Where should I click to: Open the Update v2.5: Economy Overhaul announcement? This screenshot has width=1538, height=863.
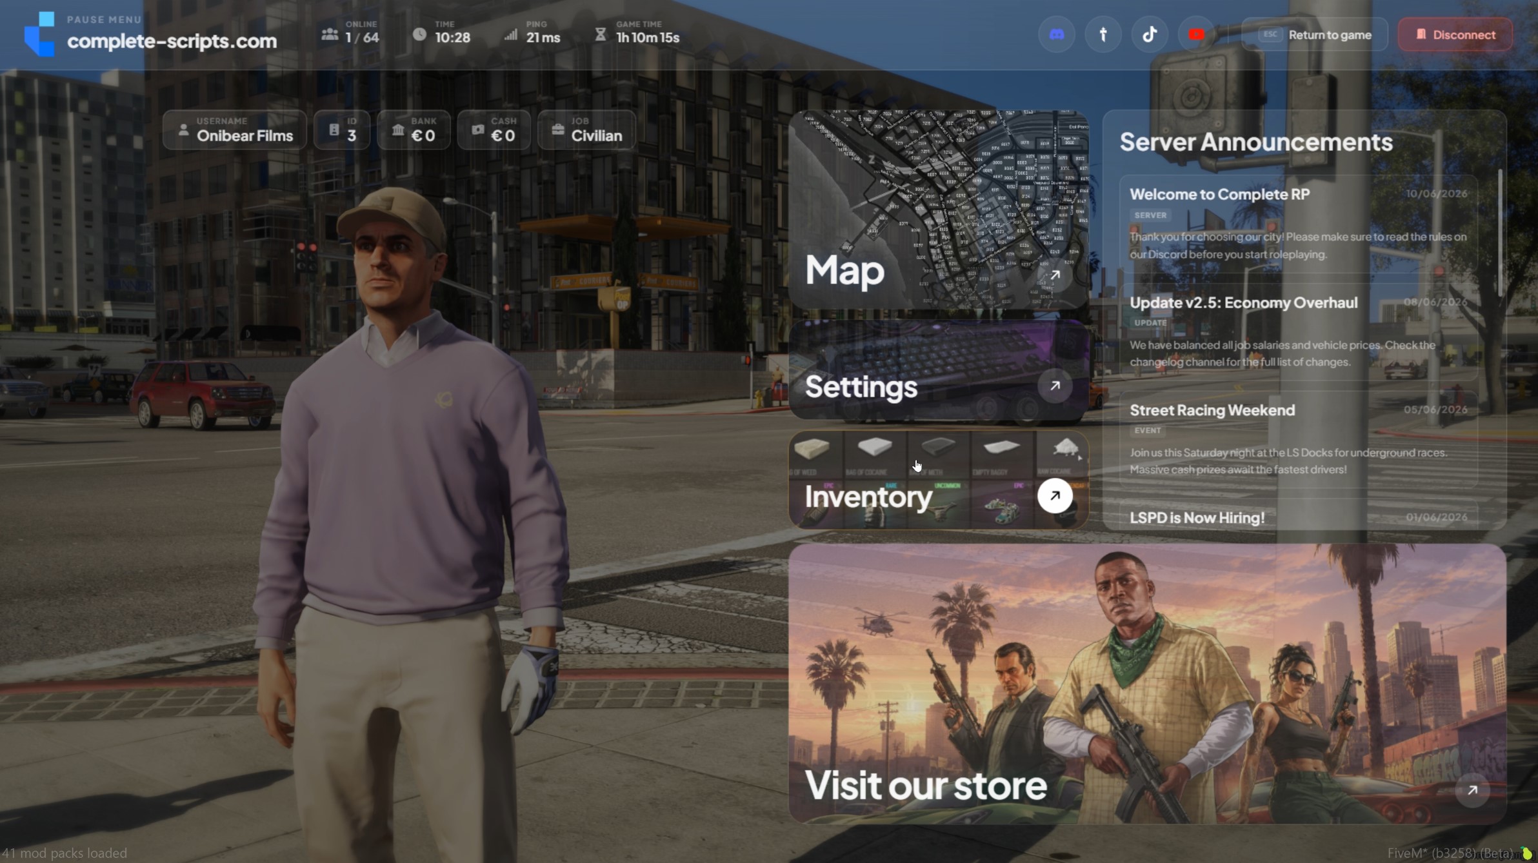coord(1298,332)
